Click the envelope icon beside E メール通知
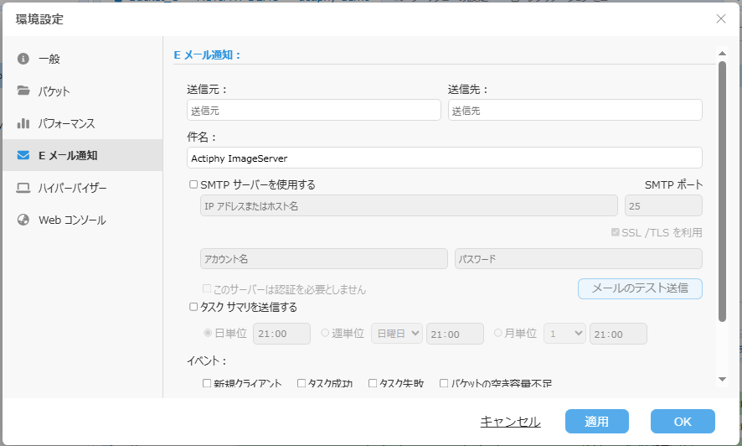742x446 pixels. point(23,155)
